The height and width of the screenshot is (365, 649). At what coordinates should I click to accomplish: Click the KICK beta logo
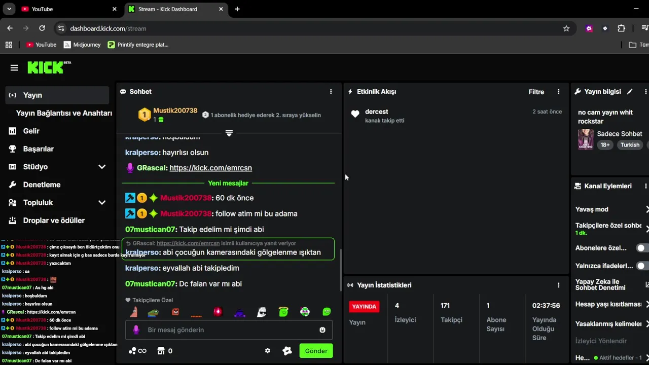click(49, 67)
